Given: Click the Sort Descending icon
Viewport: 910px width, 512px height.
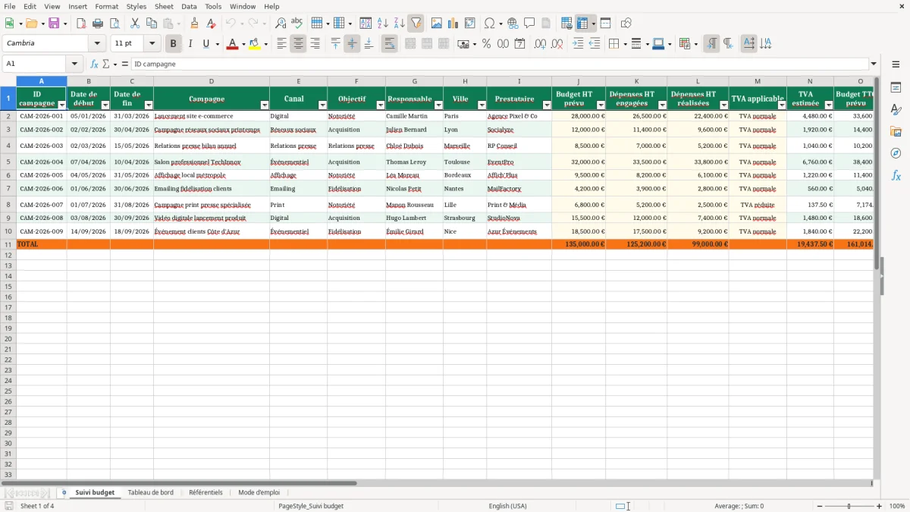Looking at the screenshot, I should (x=399, y=24).
